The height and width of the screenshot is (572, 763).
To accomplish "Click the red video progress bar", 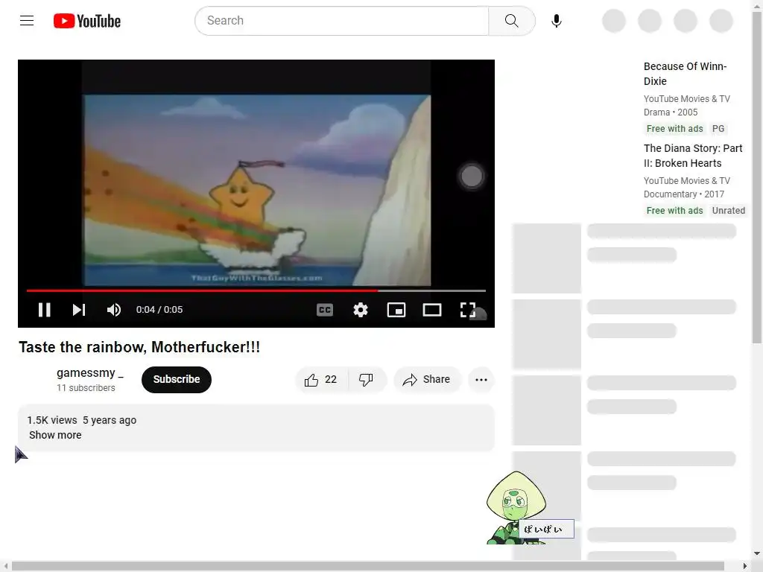I will 256,290.
